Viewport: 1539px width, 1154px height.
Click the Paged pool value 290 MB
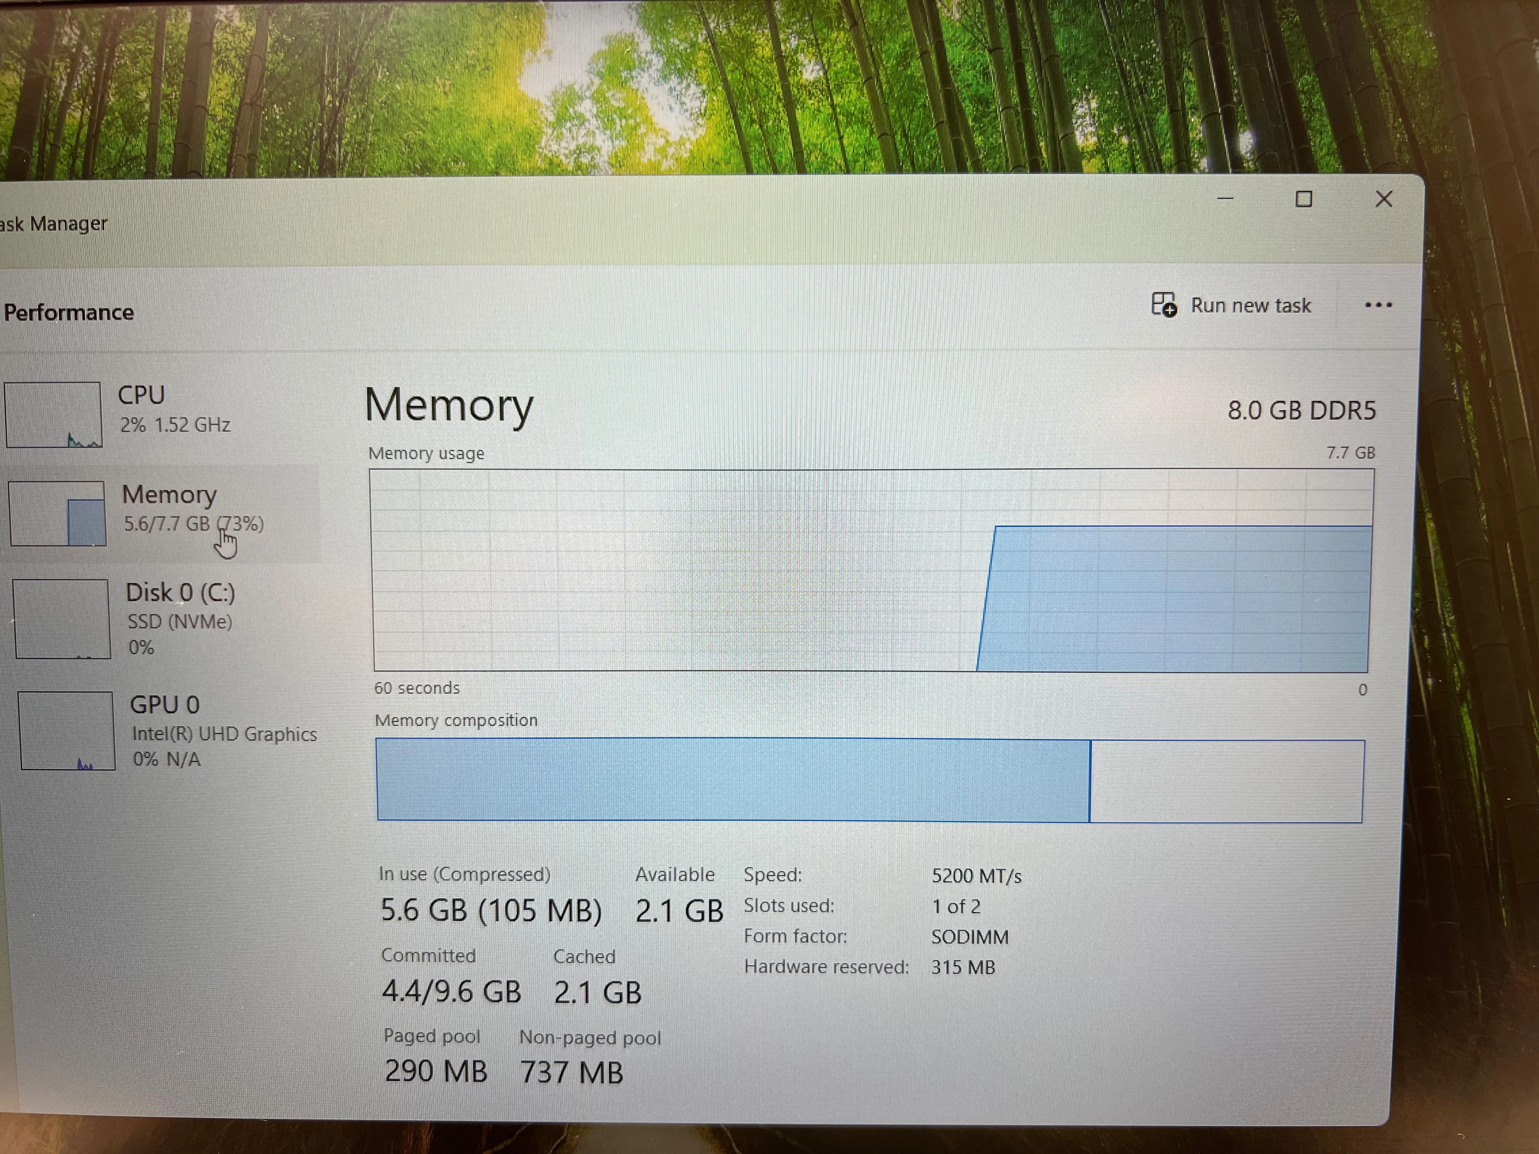pos(436,1071)
